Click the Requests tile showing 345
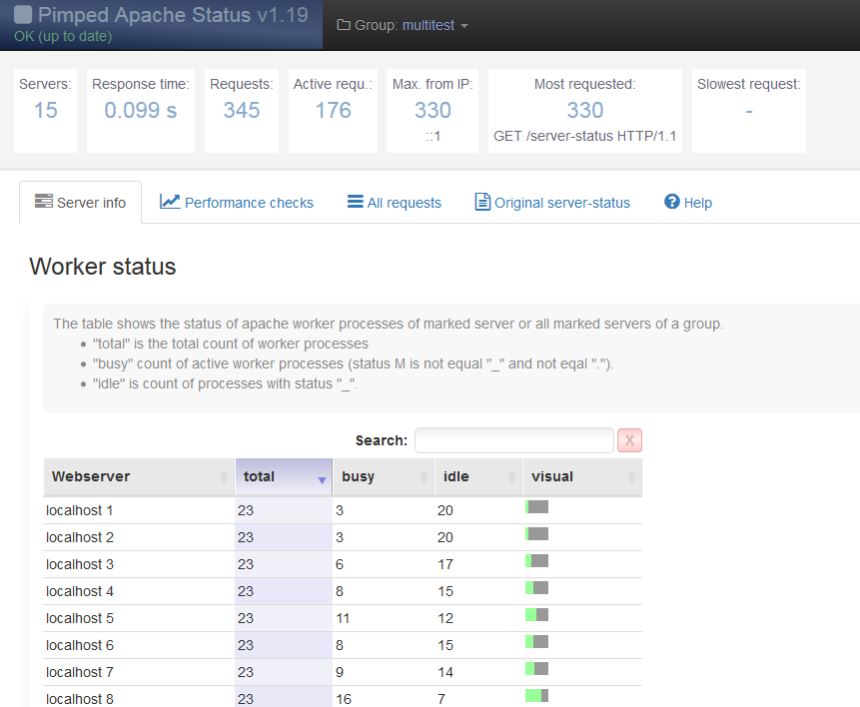860x707 pixels. click(242, 110)
